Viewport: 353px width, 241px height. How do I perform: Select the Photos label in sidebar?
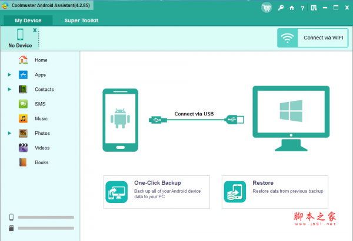(42, 133)
